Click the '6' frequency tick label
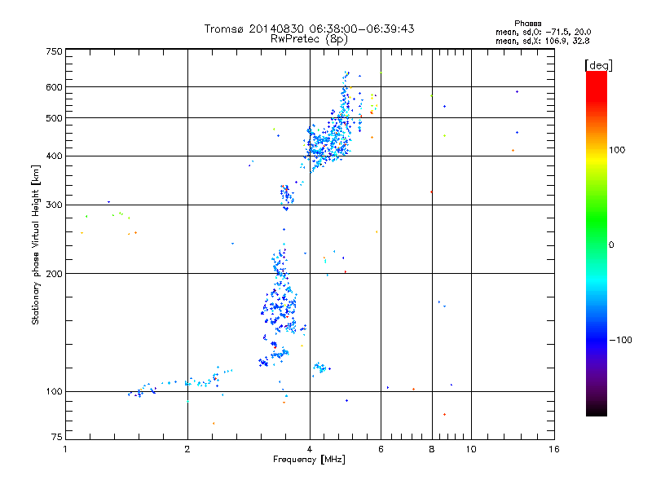 tap(381, 449)
